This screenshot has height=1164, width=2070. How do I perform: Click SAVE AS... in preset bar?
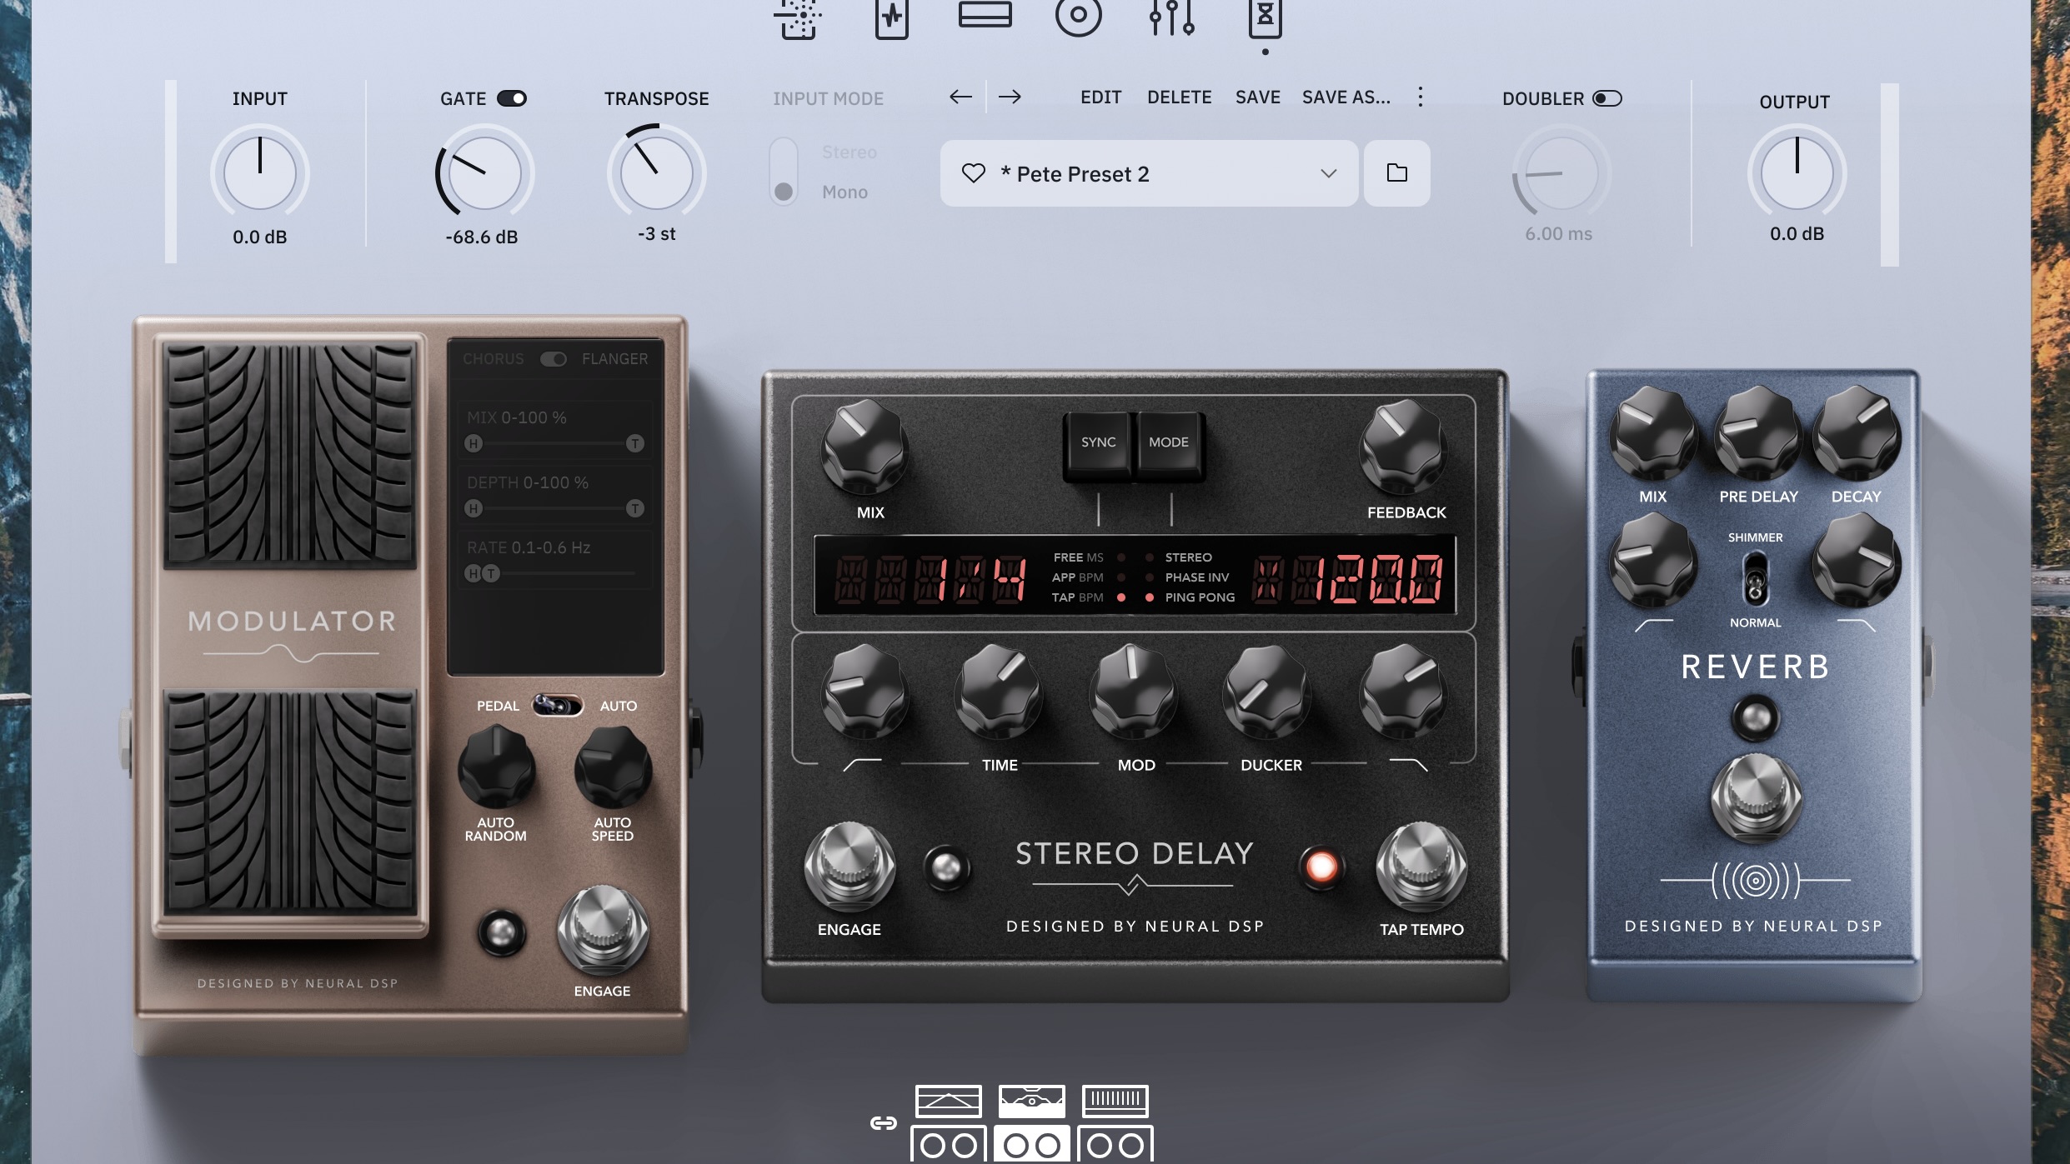click(x=1346, y=97)
